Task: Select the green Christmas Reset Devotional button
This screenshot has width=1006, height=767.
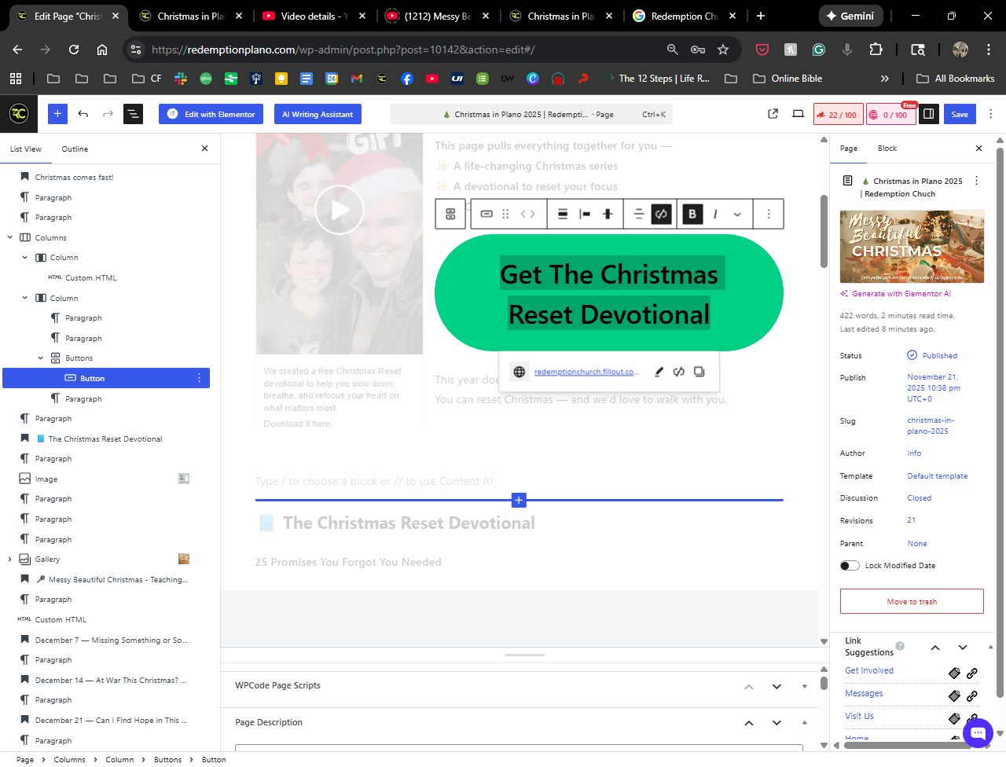Action: point(608,293)
